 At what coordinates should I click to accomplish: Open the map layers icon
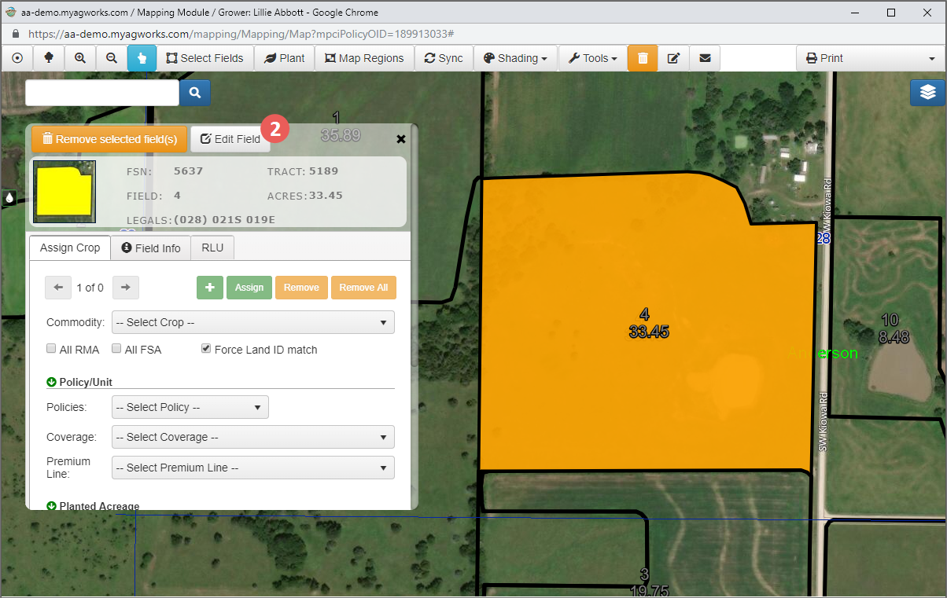tap(927, 92)
